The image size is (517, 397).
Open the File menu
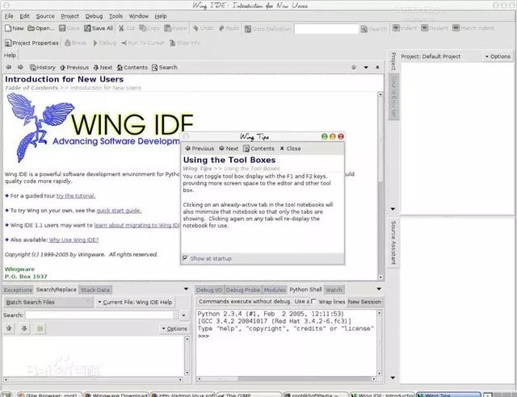(9, 16)
